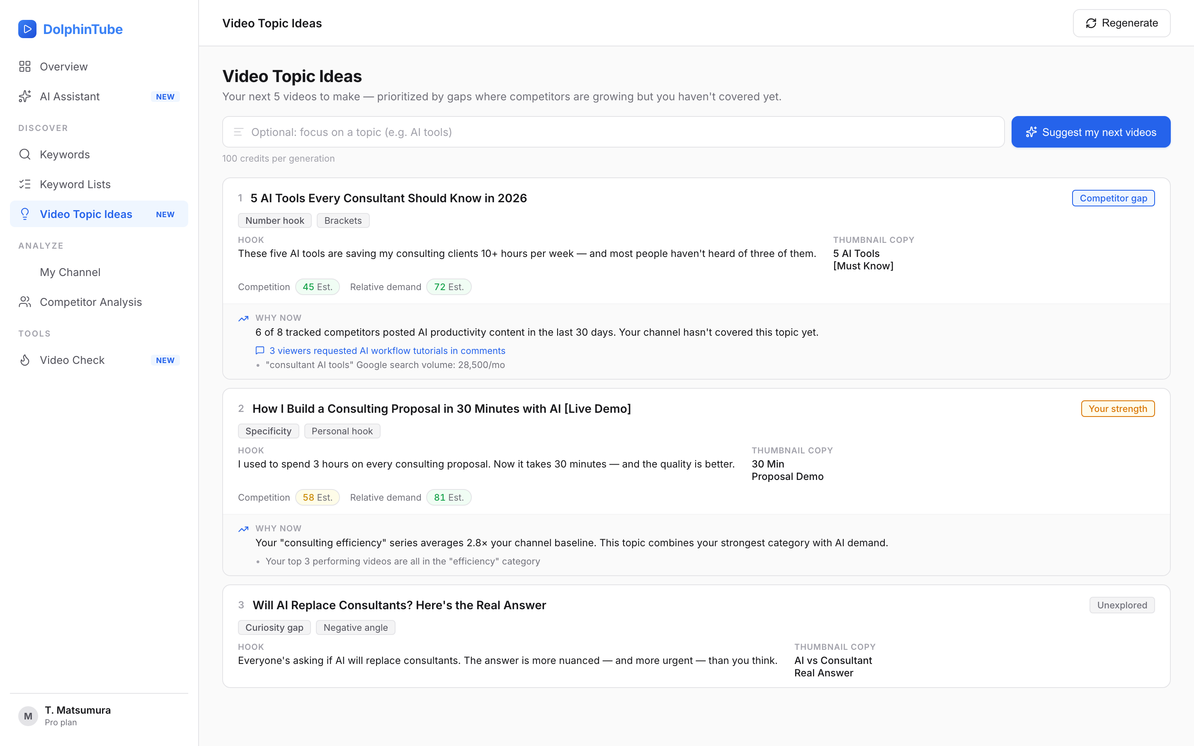Click the Your strength badge

1118,409
